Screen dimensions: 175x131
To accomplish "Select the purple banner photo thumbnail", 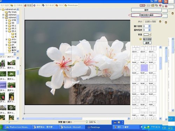I will click(x=3, y=85).
